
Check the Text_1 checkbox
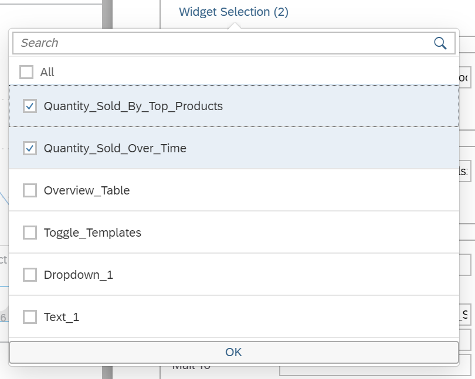30,316
